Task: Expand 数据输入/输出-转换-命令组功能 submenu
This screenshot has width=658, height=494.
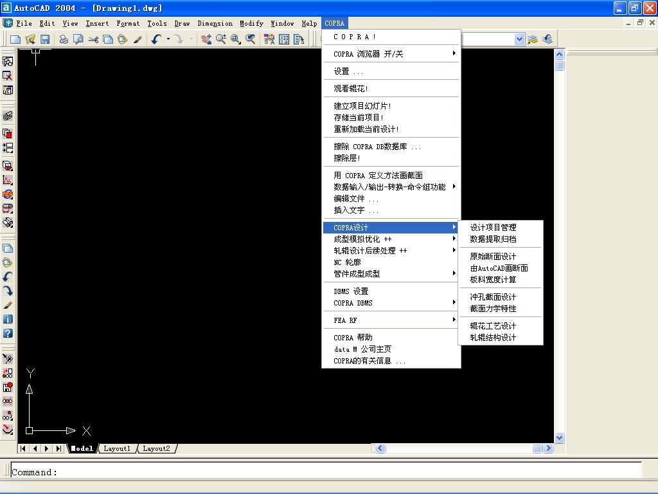Action: click(x=391, y=187)
